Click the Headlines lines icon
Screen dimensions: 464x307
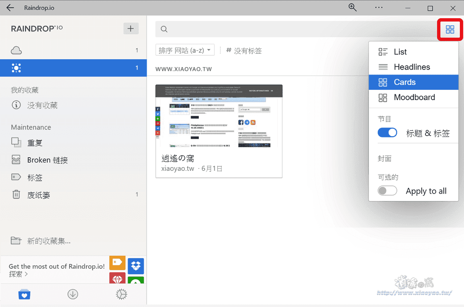(383, 67)
